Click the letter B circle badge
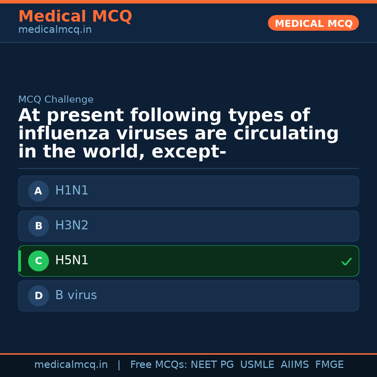377x377 pixels. pos(38,226)
